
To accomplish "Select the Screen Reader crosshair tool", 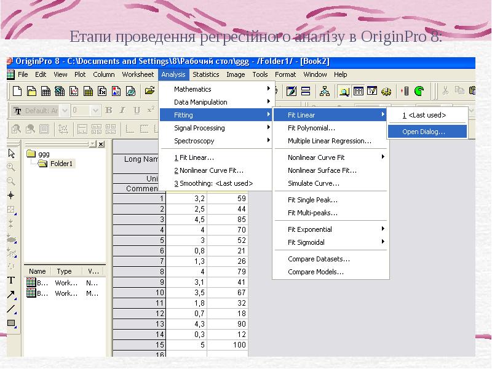I will (x=11, y=196).
